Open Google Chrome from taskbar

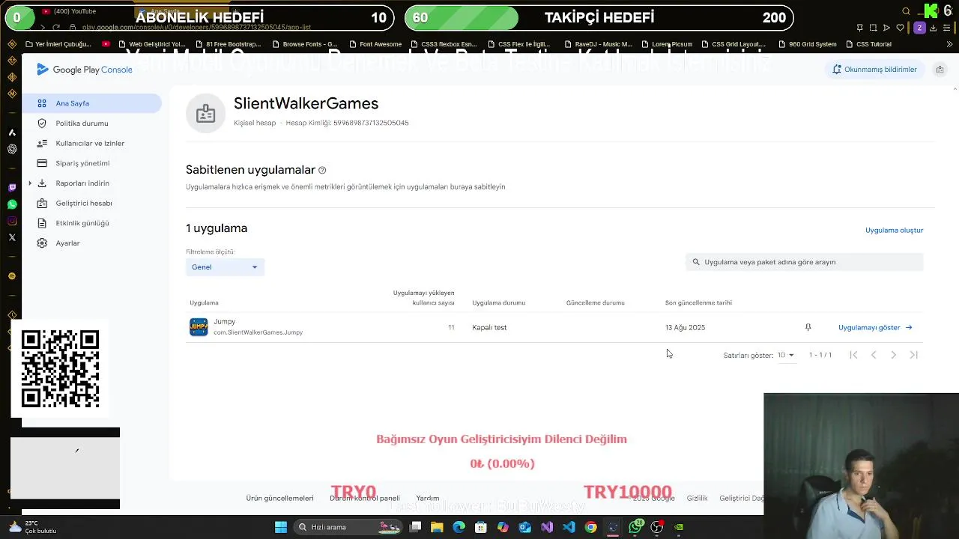pos(591,527)
